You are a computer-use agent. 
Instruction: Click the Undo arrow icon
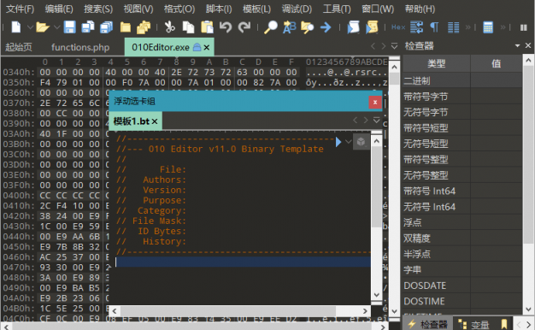click(x=226, y=27)
